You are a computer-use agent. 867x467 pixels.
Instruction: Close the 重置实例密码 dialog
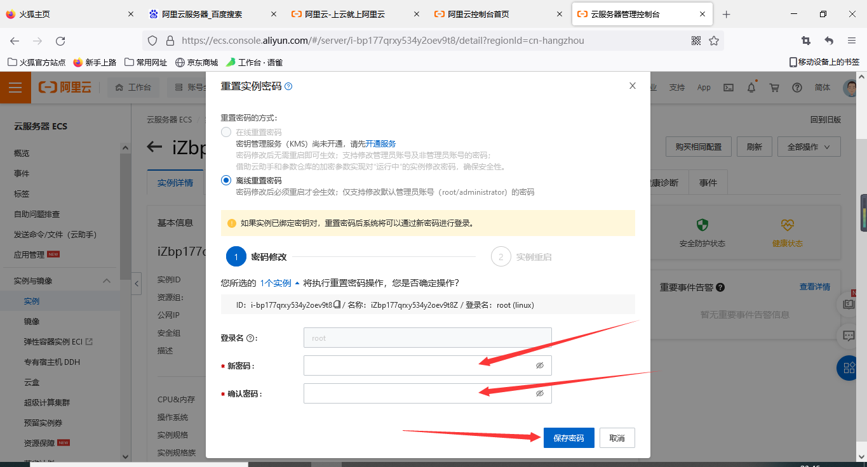click(633, 86)
